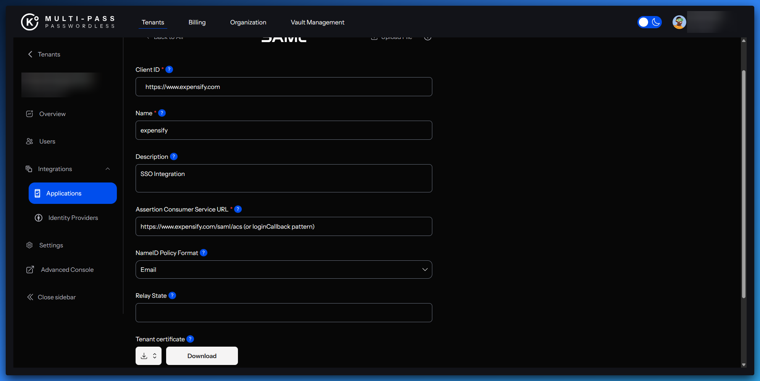760x381 pixels.
Task: Show help tooltip for Description
Action: [x=174, y=157]
